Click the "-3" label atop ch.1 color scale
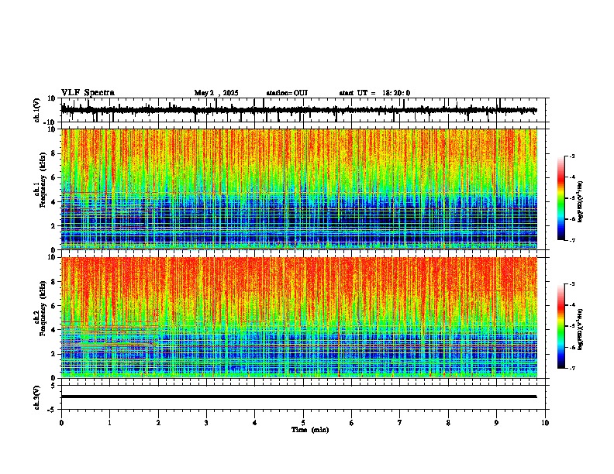The image size is (614, 474). coord(571,156)
